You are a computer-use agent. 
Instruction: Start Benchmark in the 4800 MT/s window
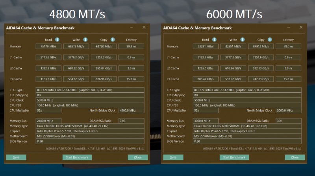[x=77, y=157]
